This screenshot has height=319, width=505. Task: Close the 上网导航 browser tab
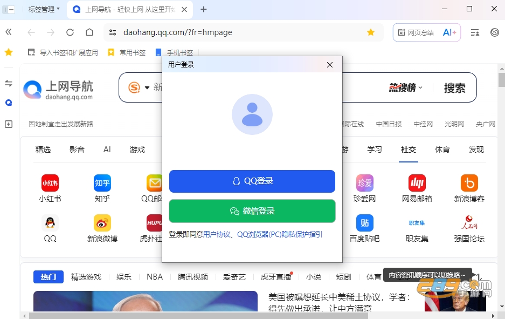pos(184,10)
